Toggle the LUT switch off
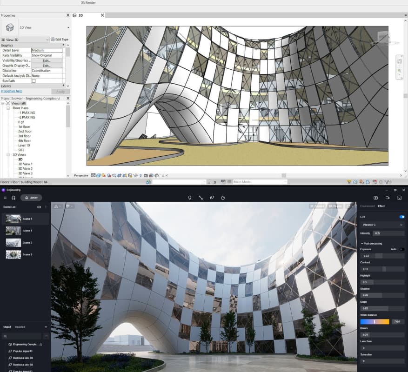Viewport: 408px width, 372px height. click(x=401, y=217)
